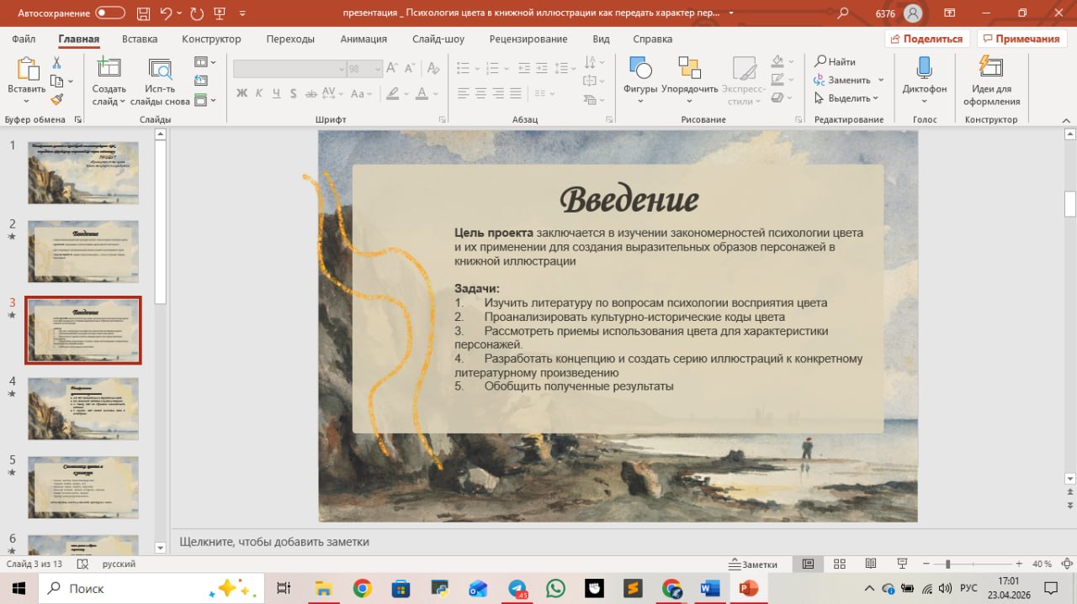Open the Переходы tab

(290, 39)
